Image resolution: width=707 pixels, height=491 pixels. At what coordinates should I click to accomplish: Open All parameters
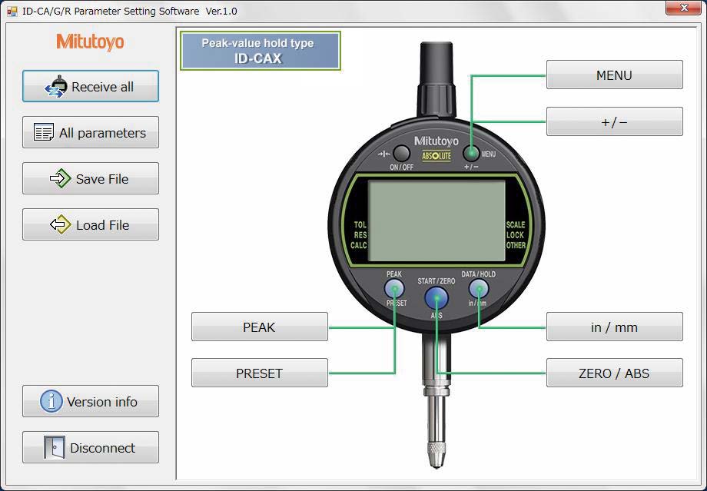91,132
